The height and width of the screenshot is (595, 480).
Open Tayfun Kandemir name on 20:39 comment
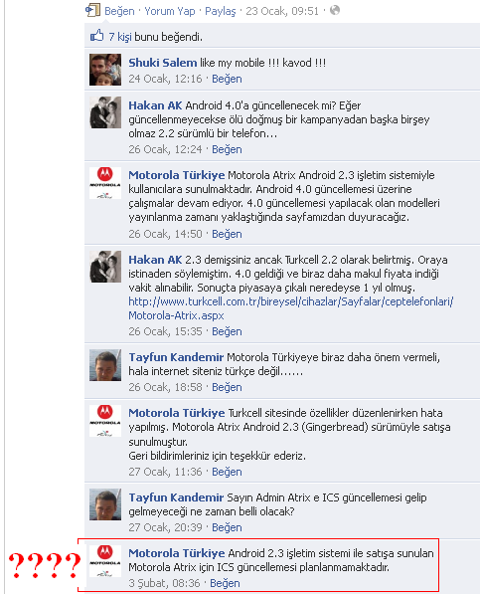[x=176, y=497]
